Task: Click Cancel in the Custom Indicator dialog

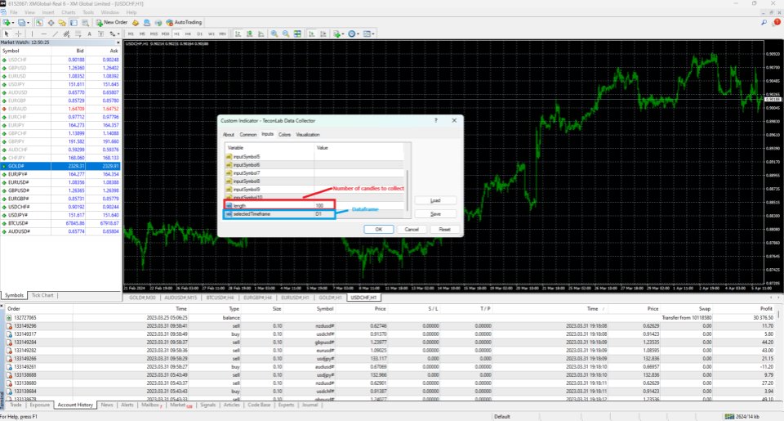Action: [x=412, y=229]
